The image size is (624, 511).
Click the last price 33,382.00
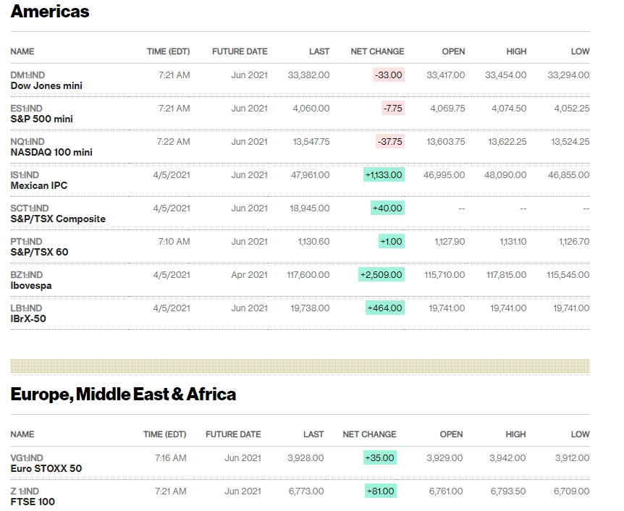(308, 75)
